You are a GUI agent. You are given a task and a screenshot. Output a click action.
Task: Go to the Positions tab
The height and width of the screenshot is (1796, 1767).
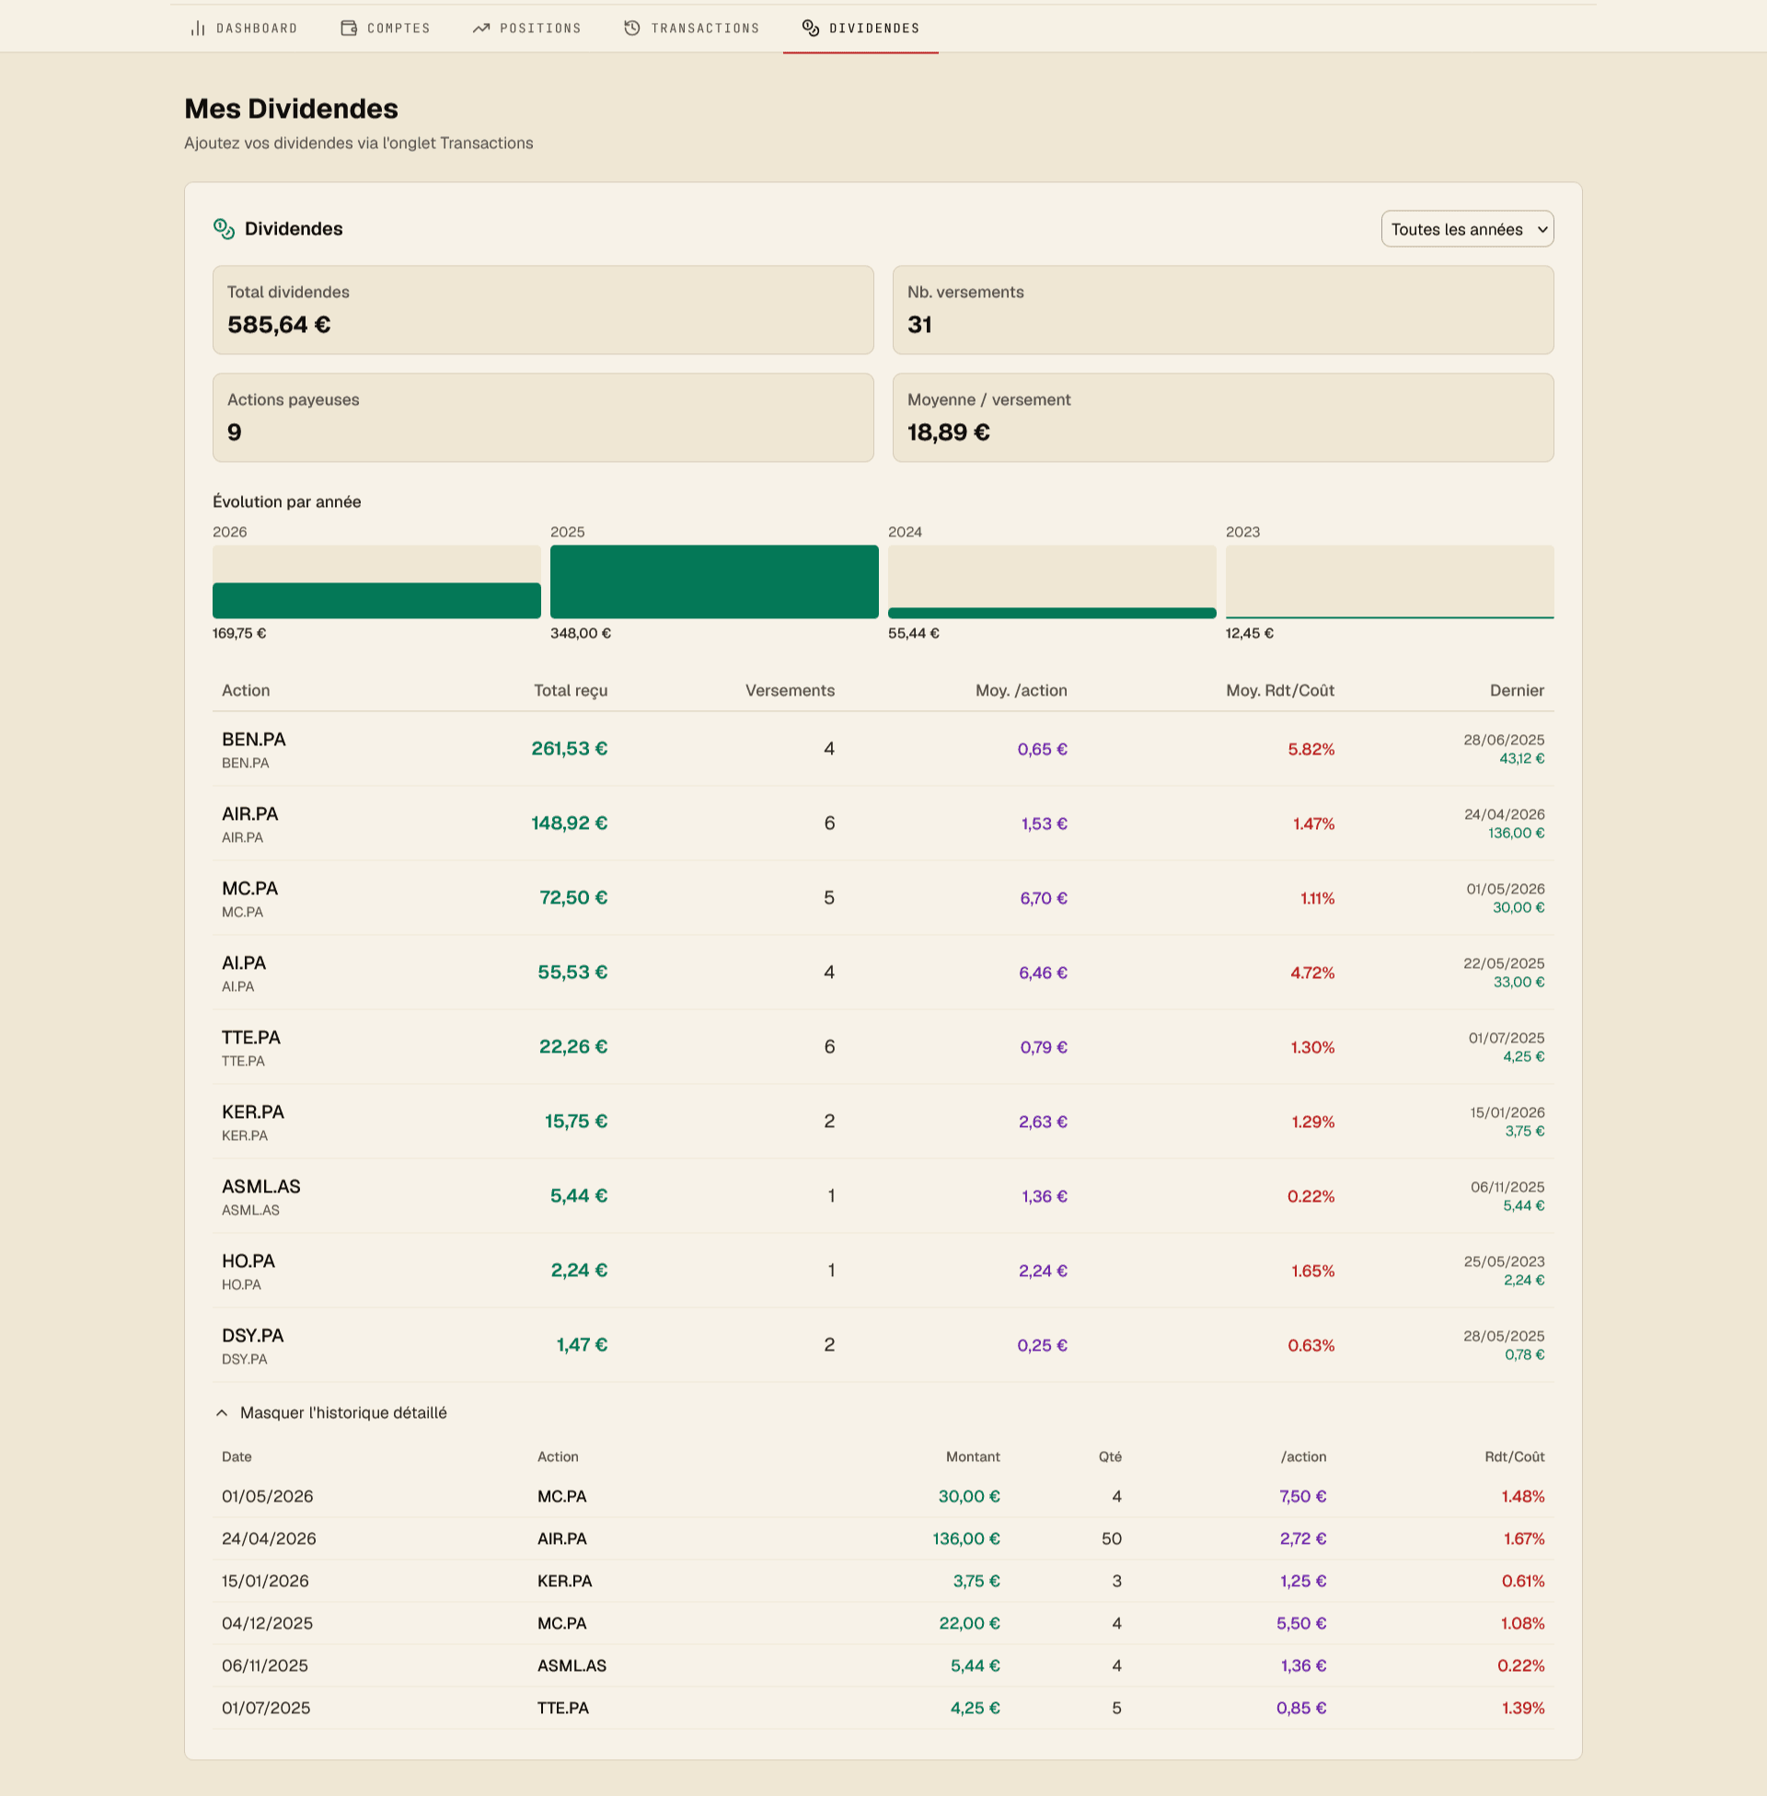pos(527,29)
